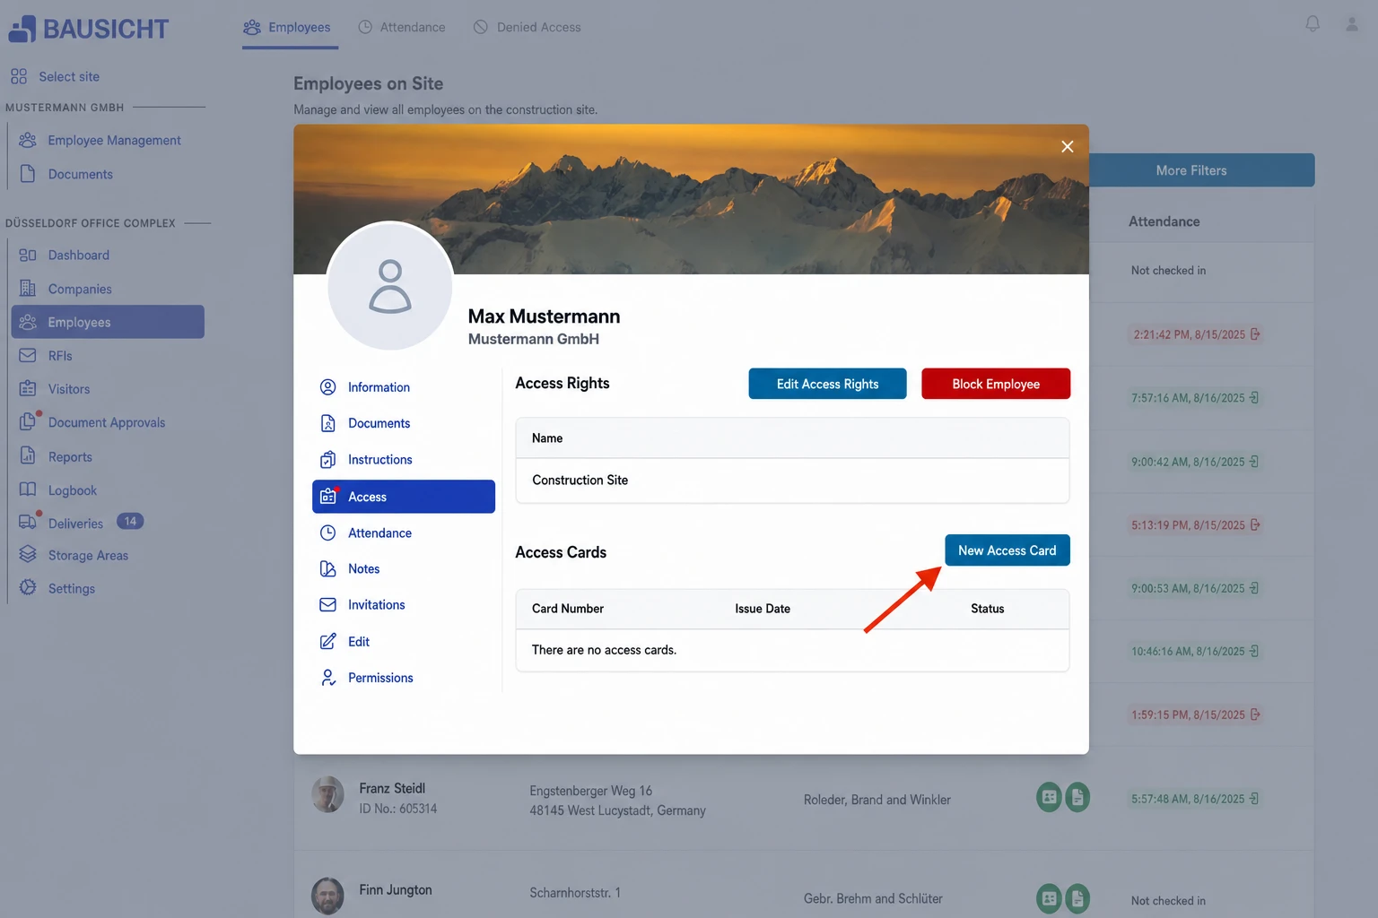Open Documents under Mustermann GmbH
The image size is (1378, 918).
pyautogui.click(x=67, y=174)
